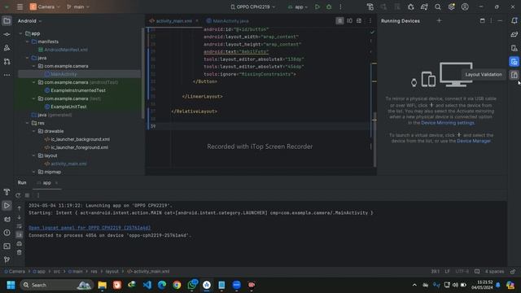Open Visual Studio Code from taskbar
Screen dimensions: 521x293
[x=147, y=285]
